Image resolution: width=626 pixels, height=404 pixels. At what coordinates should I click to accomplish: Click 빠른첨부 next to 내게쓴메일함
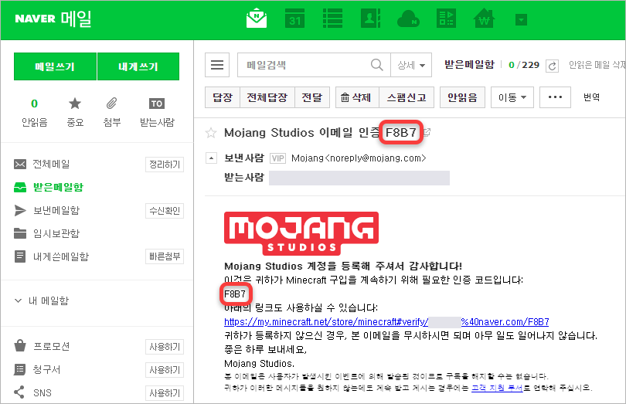tap(165, 256)
